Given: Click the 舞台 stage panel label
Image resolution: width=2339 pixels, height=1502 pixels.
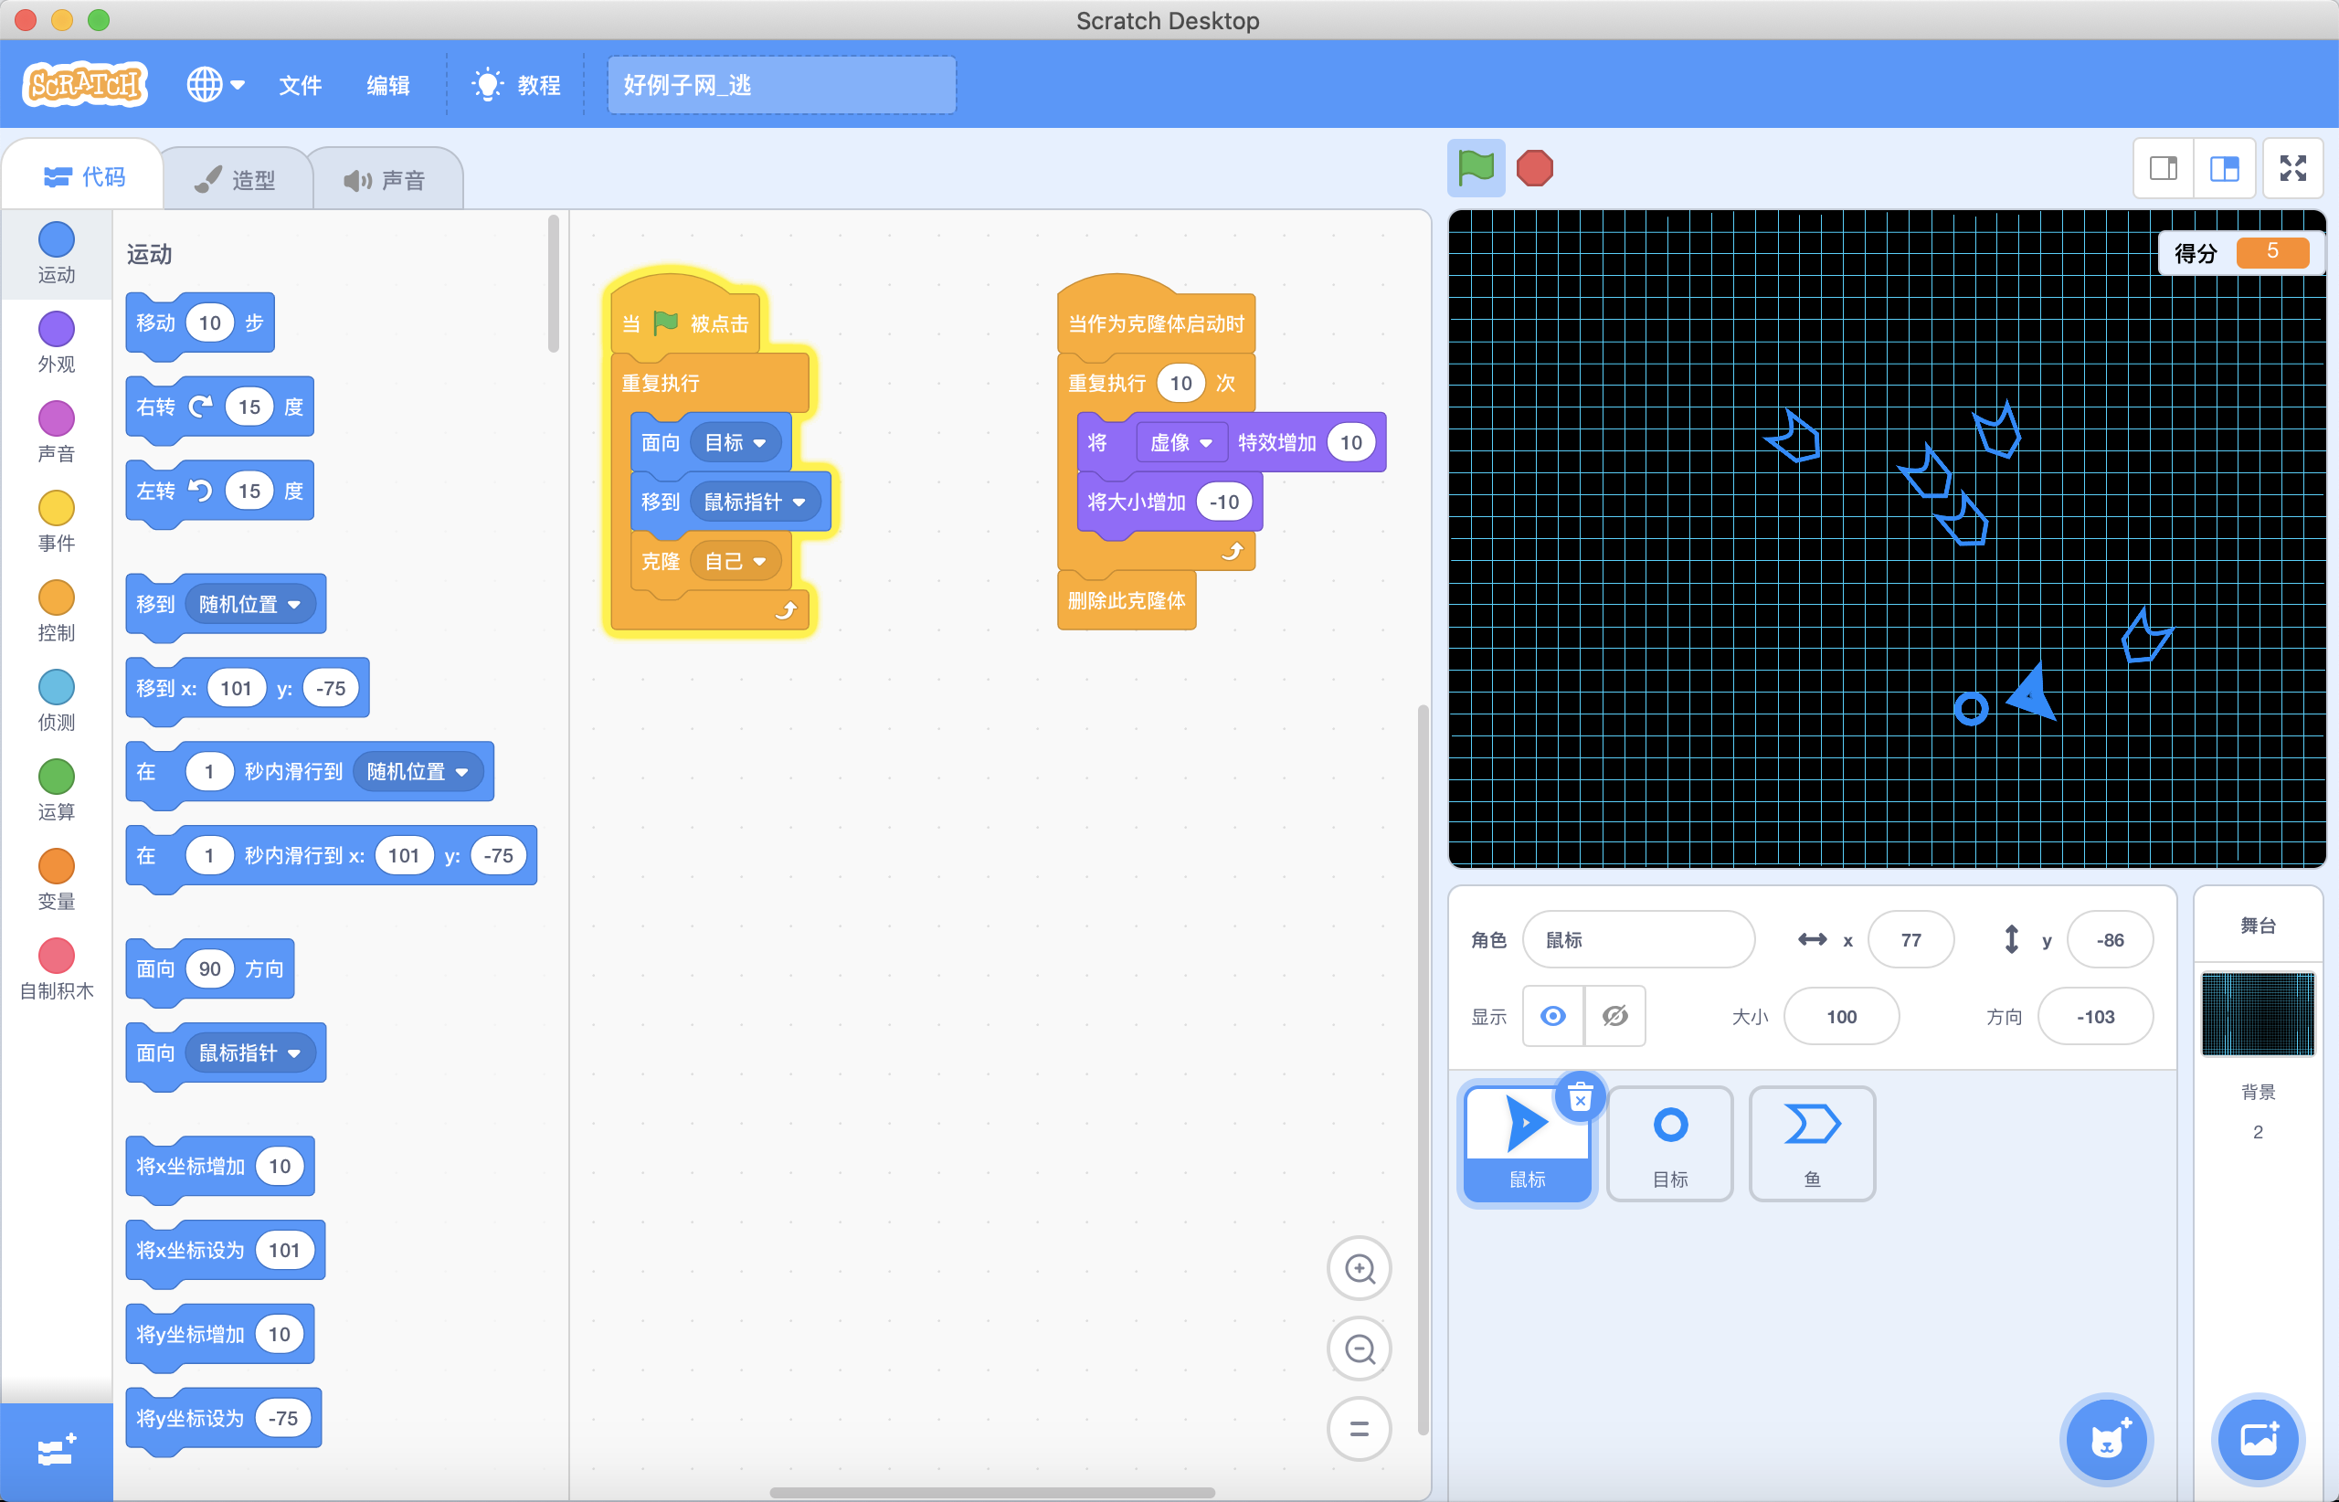Looking at the screenshot, I should pyautogui.click(x=2258, y=926).
